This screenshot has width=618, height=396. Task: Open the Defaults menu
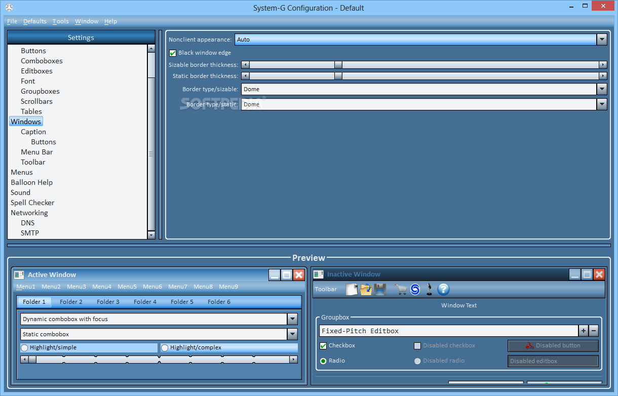tap(35, 21)
